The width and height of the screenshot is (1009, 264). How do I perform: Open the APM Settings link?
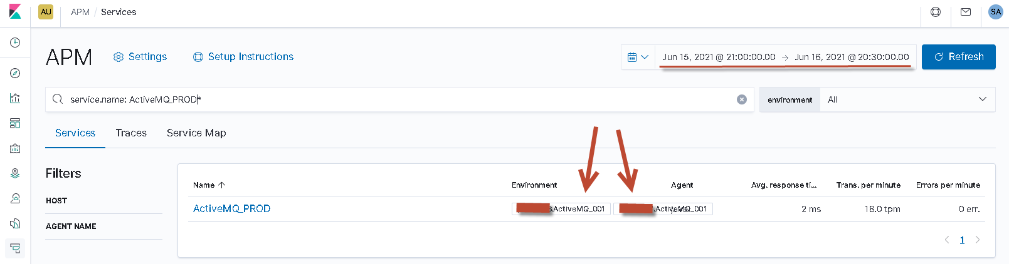coord(140,57)
